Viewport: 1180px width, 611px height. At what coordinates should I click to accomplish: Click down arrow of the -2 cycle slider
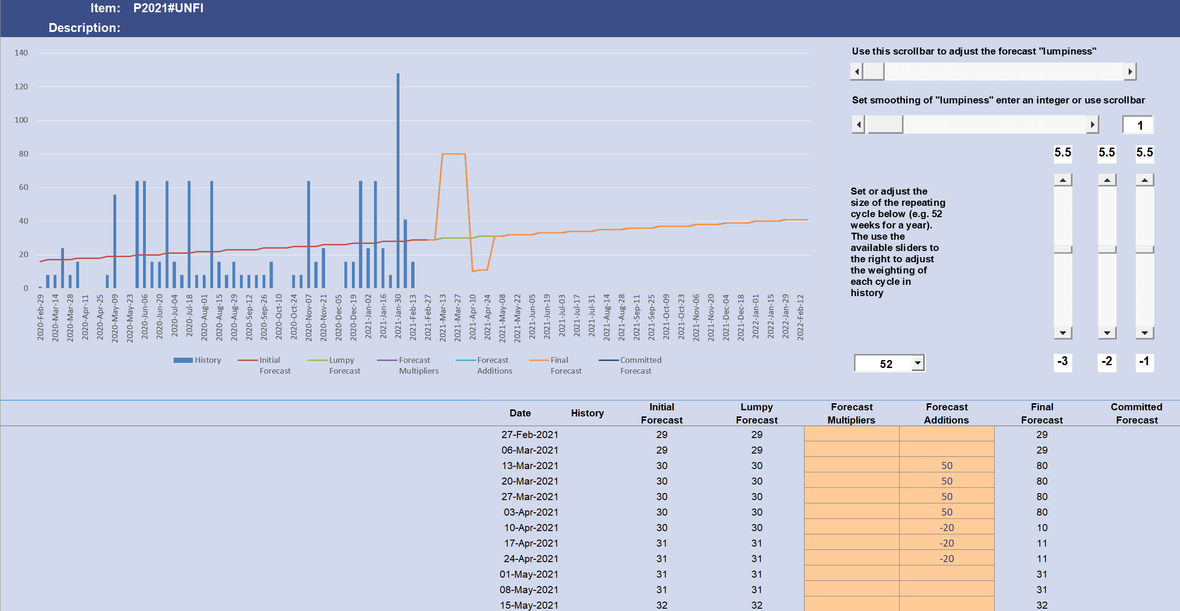(x=1107, y=333)
